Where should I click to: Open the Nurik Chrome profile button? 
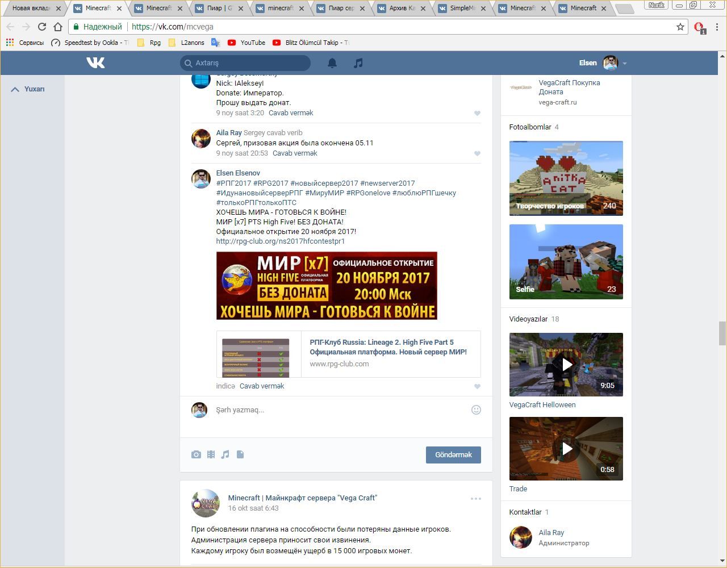point(656,5)
